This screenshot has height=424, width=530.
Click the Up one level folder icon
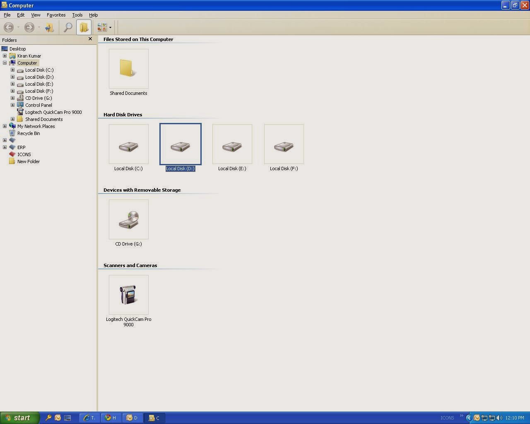[x=50, y=27]
